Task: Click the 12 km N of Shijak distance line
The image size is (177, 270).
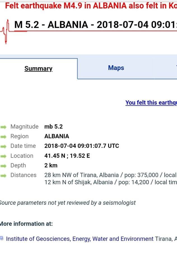Action: pyautogui.click(x=110, y=182)
